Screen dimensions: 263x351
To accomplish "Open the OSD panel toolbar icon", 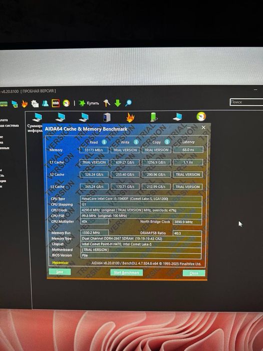I will (x=56, y=103).
